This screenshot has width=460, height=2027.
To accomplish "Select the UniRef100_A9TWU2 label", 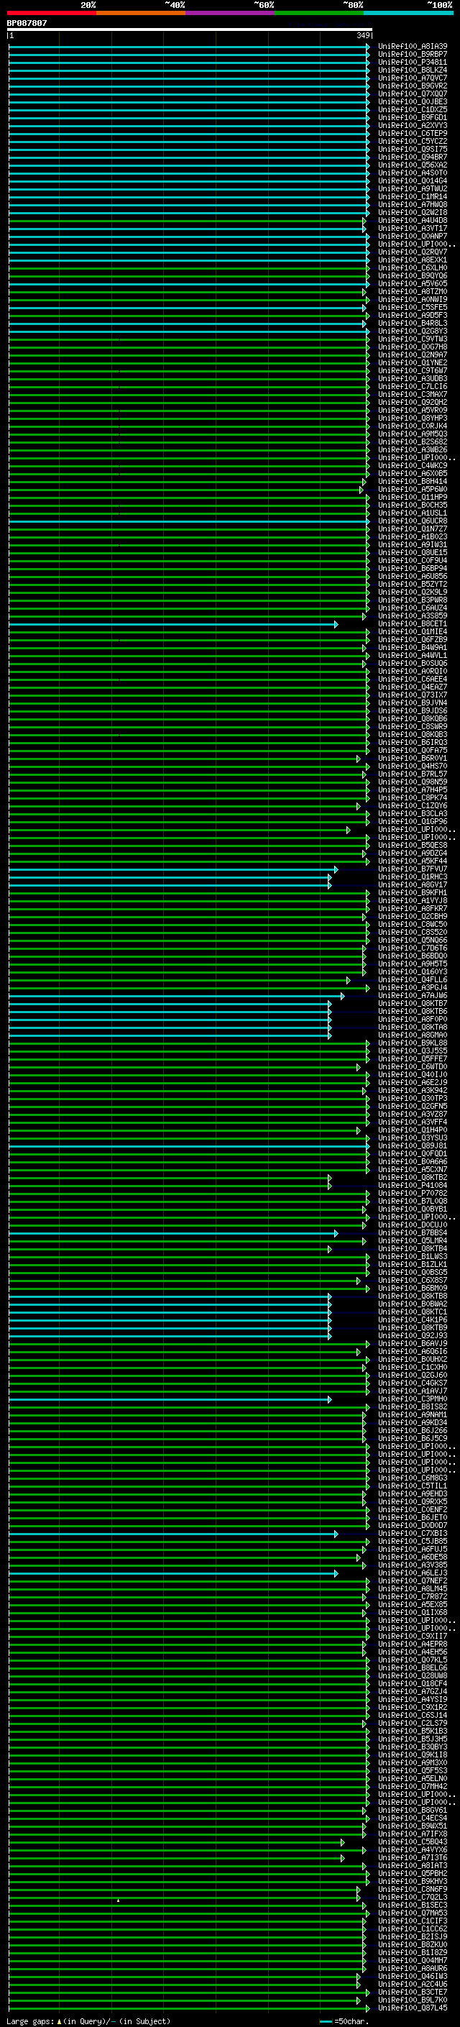I will 413,189.
